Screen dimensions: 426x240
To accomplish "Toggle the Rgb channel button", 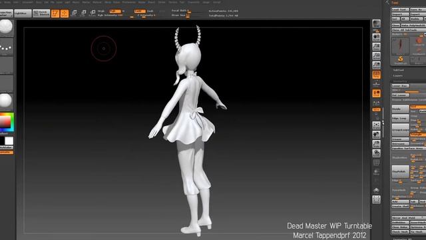I will click(115, 11).
